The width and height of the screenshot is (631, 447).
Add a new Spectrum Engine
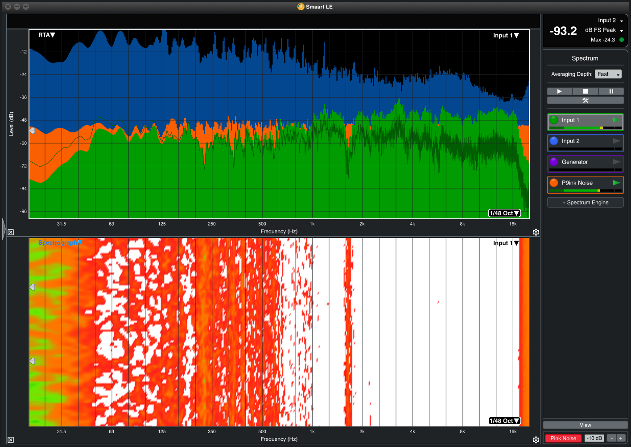pyautogui.click(x=586, y=202)
